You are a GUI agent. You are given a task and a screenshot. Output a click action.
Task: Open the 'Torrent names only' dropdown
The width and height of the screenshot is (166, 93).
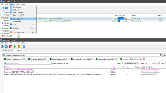tap(131, 63)
